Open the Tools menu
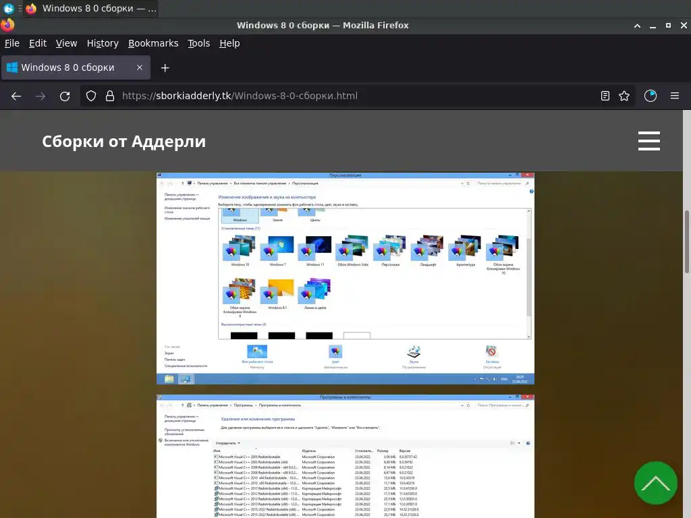 coord(199,43)
